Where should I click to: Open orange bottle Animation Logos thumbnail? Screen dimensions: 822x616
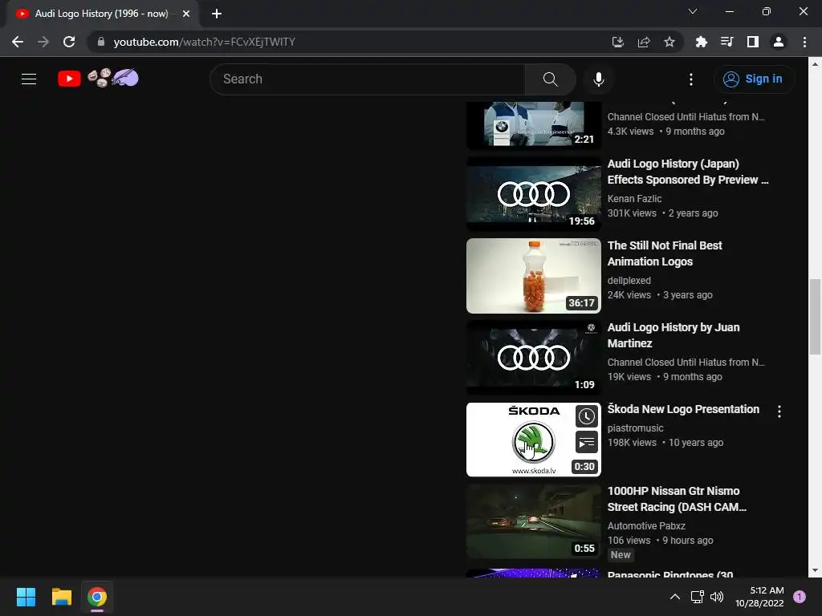(x=534, y=276)
